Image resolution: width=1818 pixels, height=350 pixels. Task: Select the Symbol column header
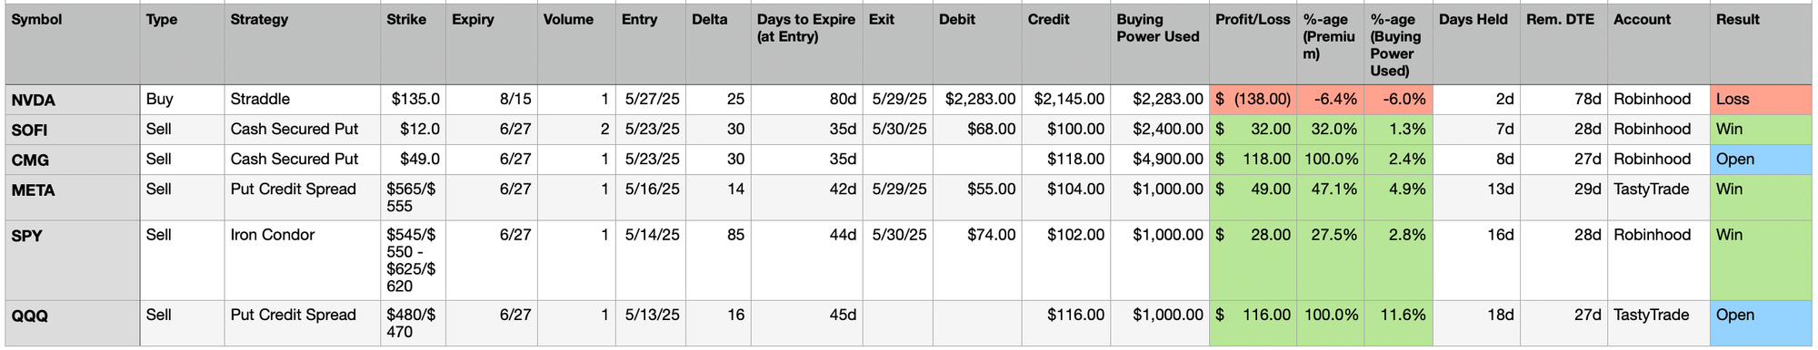[72, 44]
